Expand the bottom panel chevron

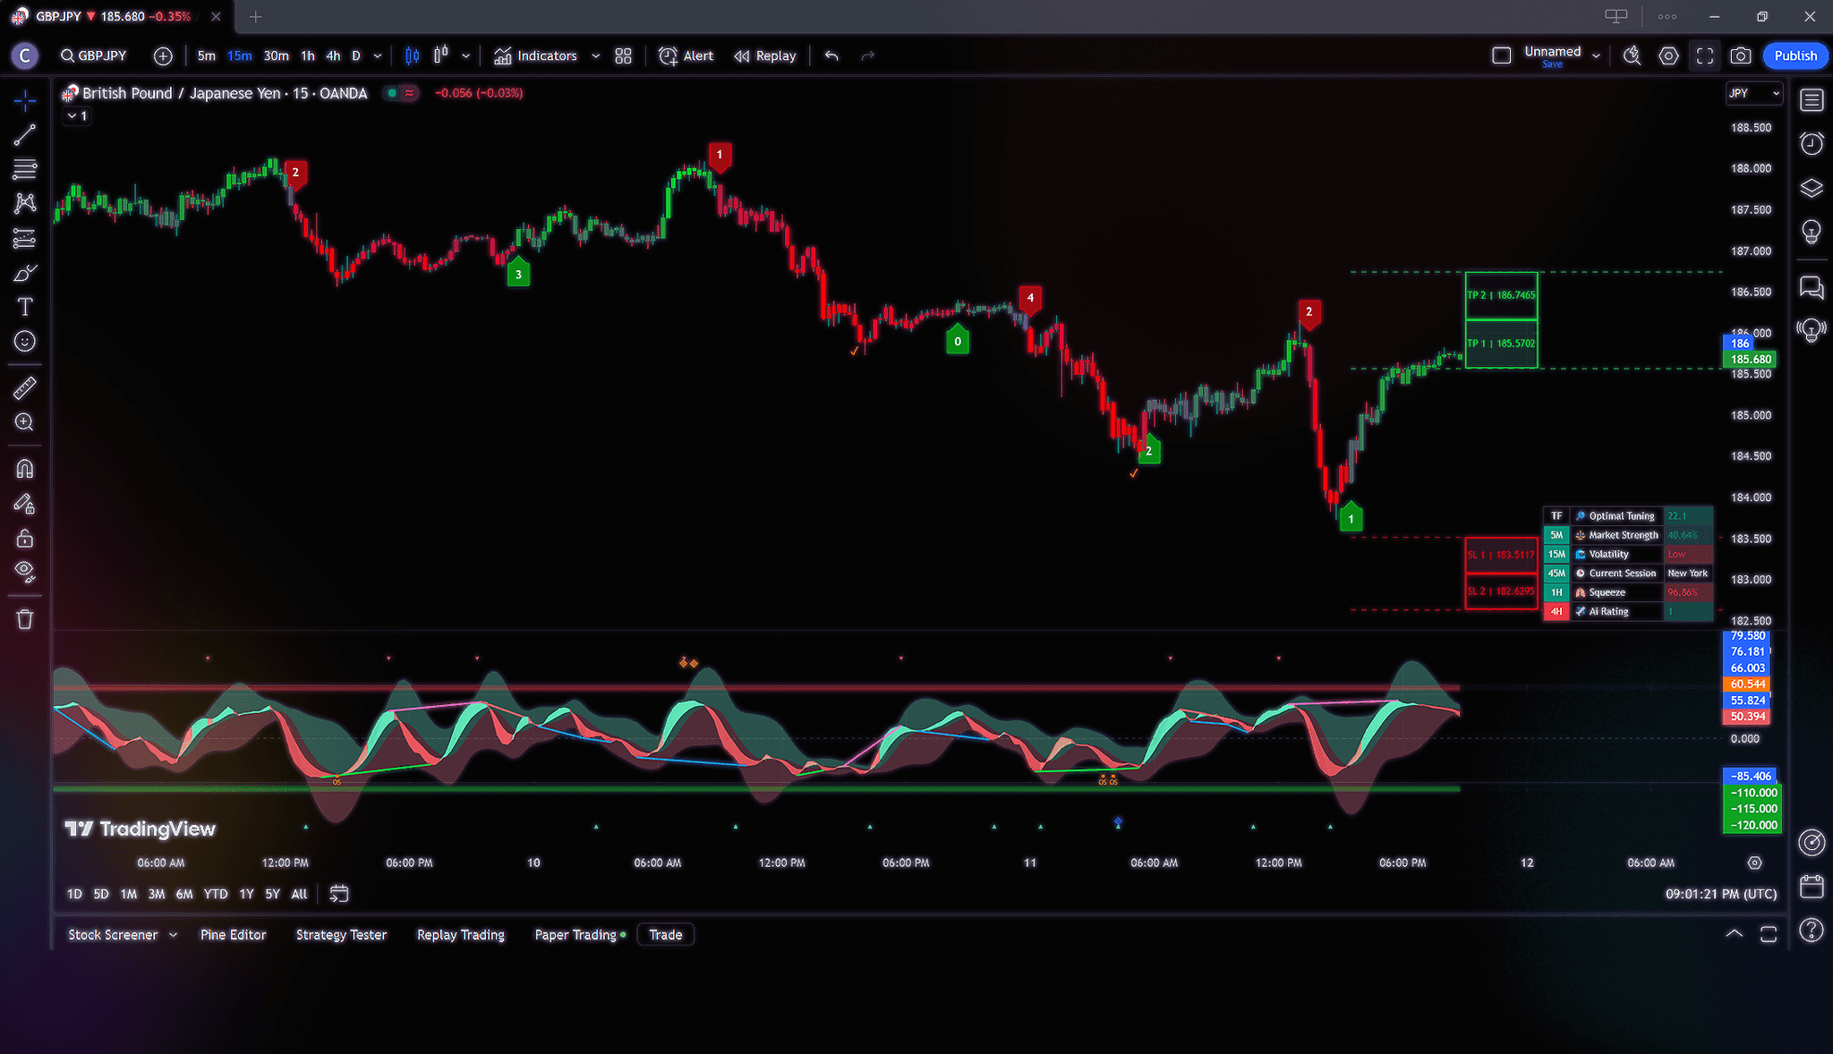1734,934
